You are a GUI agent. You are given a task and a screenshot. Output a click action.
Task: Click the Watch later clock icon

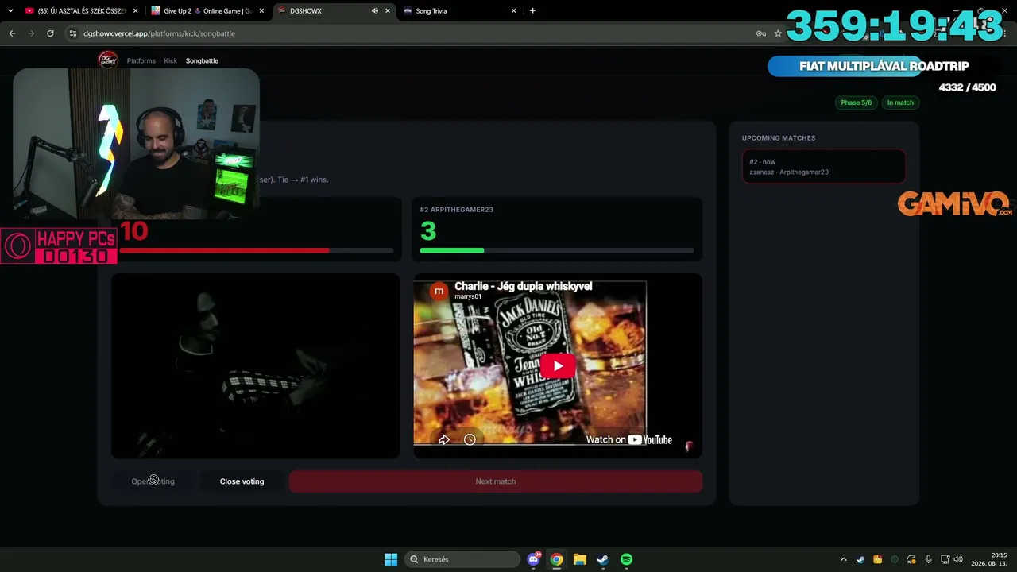tap(470, 439)
